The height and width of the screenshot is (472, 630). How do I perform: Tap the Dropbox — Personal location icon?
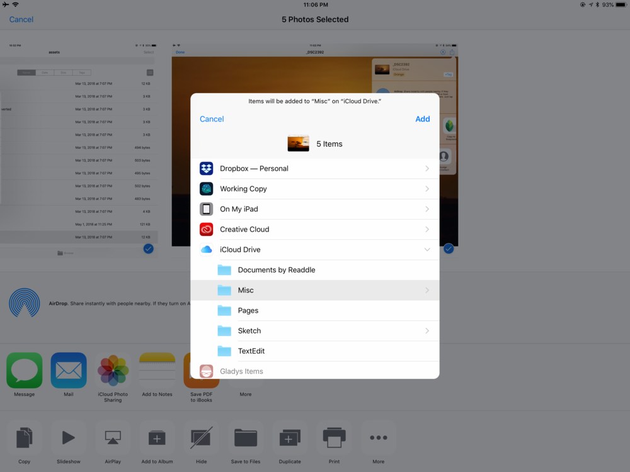(207, 169)
